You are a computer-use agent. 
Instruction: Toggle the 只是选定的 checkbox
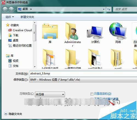[x=92, y=94]
